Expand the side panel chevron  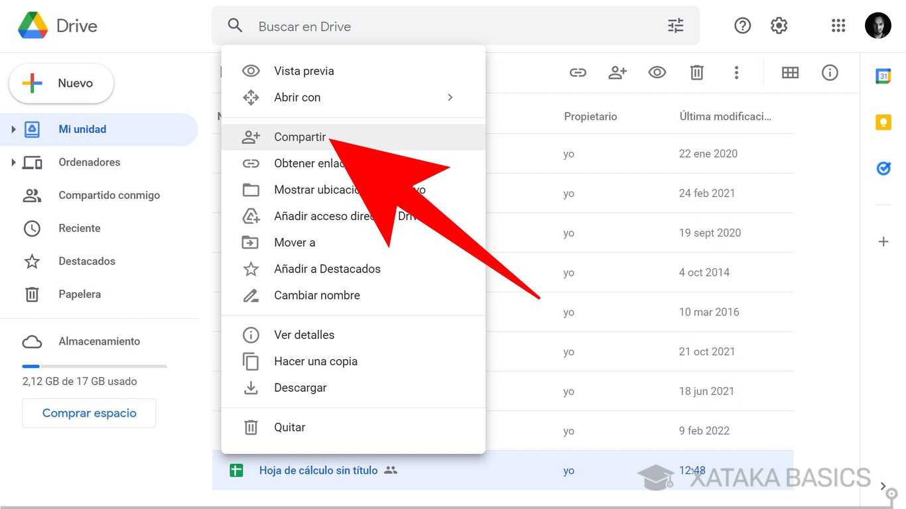tap(883, 486)
